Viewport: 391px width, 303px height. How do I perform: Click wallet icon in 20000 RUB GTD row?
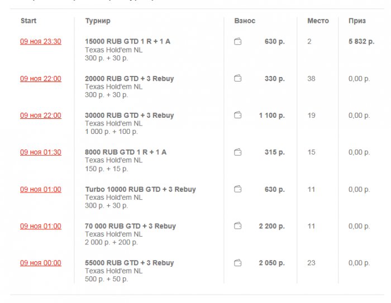238,79
